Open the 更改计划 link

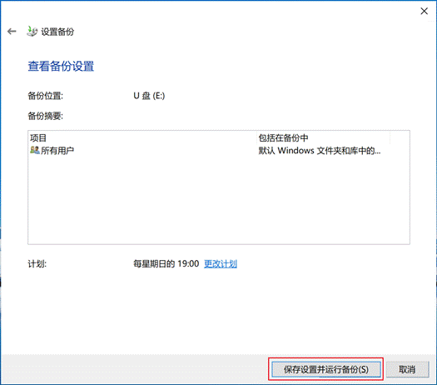[x=221, y=263]
